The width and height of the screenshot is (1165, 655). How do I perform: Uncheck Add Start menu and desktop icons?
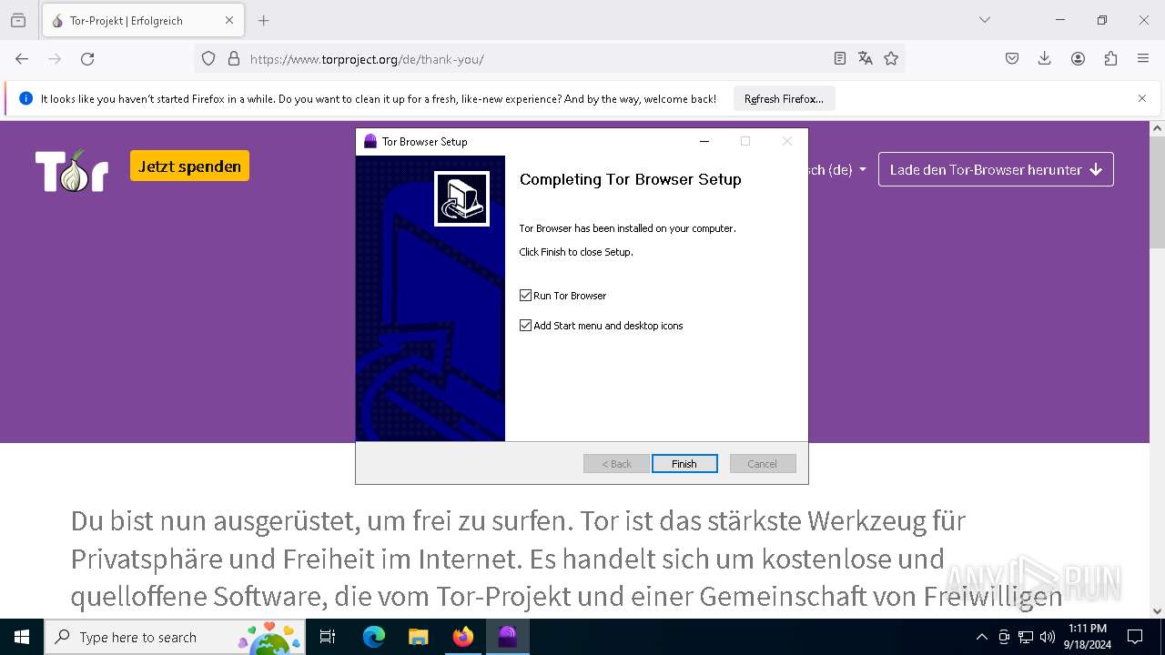(x=525, y=326)
